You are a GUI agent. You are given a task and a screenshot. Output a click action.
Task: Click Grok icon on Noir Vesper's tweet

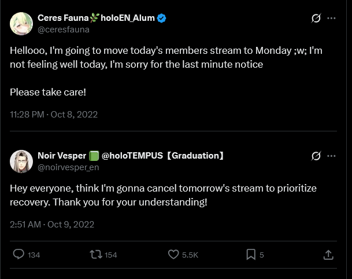pos(316,156)
